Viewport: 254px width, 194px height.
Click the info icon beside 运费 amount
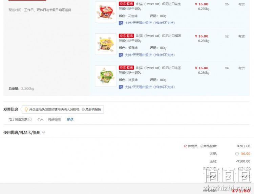pos(237,154)
